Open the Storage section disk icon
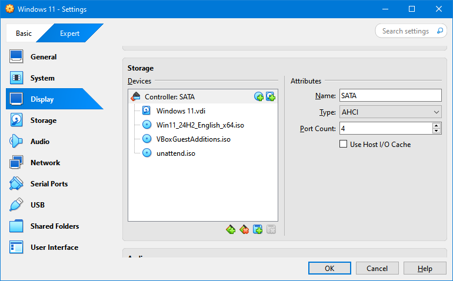The image size is (453, 281). pyautogui.click(x=16, y=120)
